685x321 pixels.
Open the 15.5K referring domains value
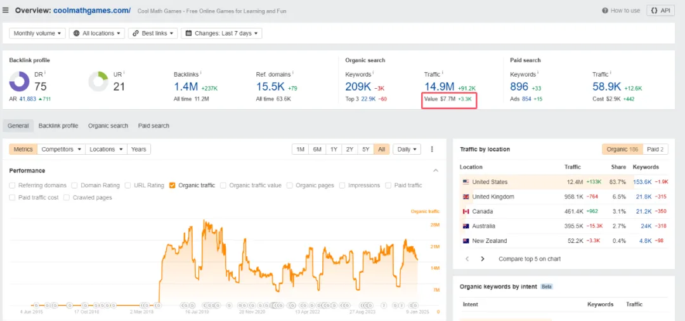(x=270, y=86)
